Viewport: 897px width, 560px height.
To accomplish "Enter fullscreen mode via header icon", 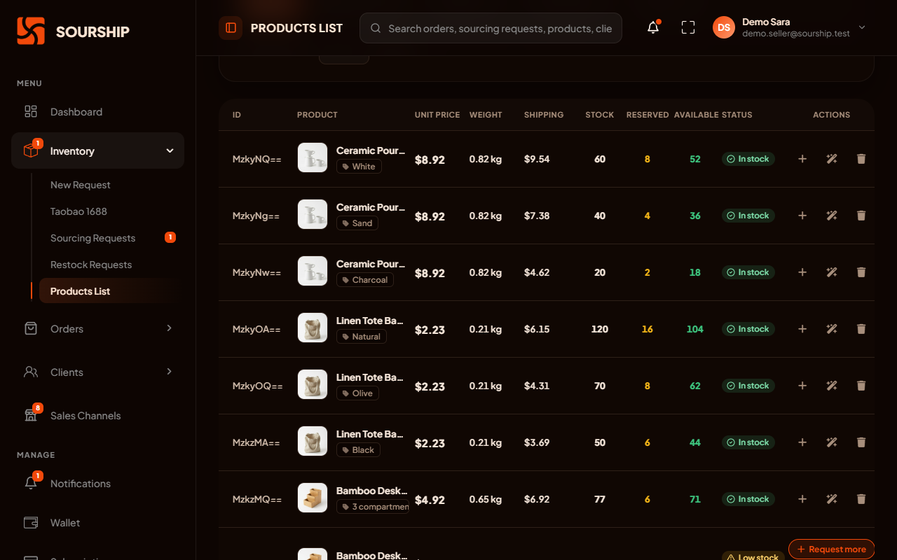I will click(688, 28).
